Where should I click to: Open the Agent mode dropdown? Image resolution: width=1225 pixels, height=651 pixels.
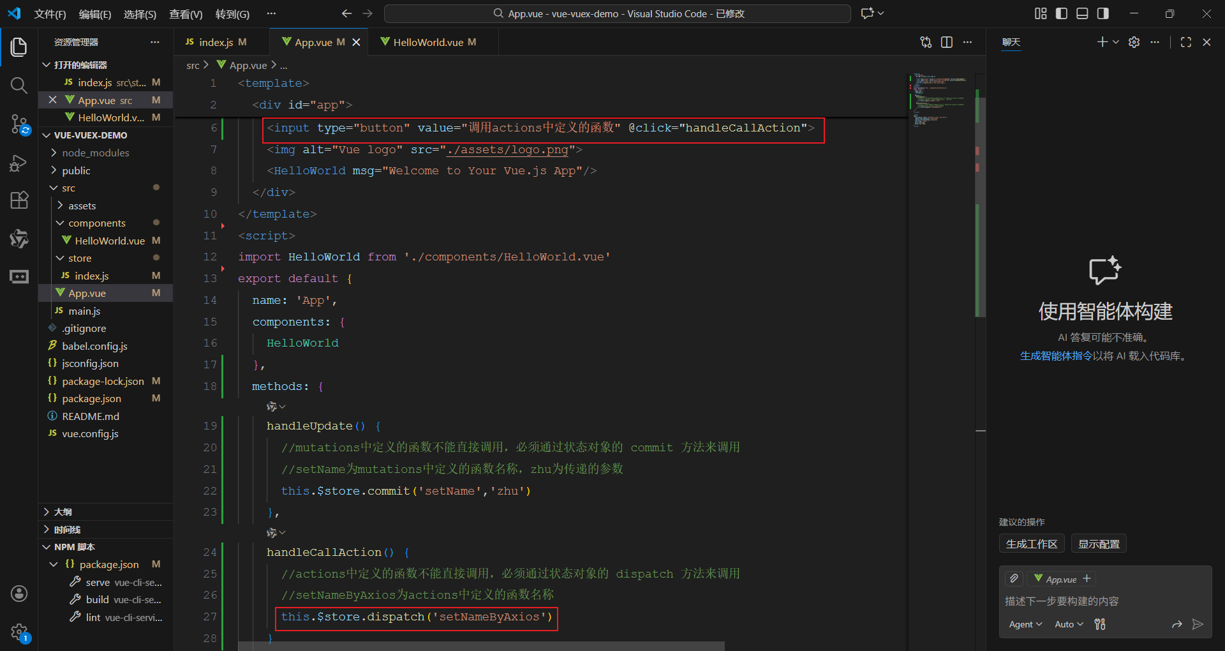pos(1025,624)
